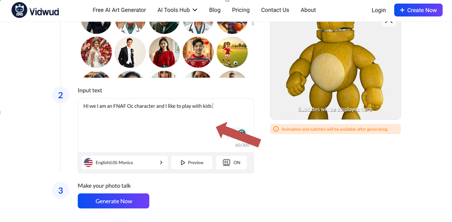Click the orange info icon in the notice
452x222 pixels.
(276, 129)
